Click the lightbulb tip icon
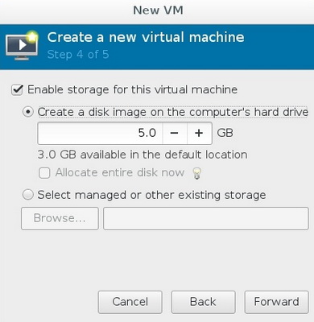Image resolution: width=314 pixels, height=322 pixels. (x=197, y=173)
